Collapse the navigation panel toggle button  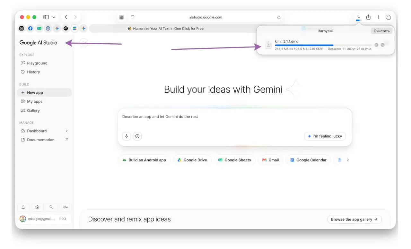(x=83, y=43)
